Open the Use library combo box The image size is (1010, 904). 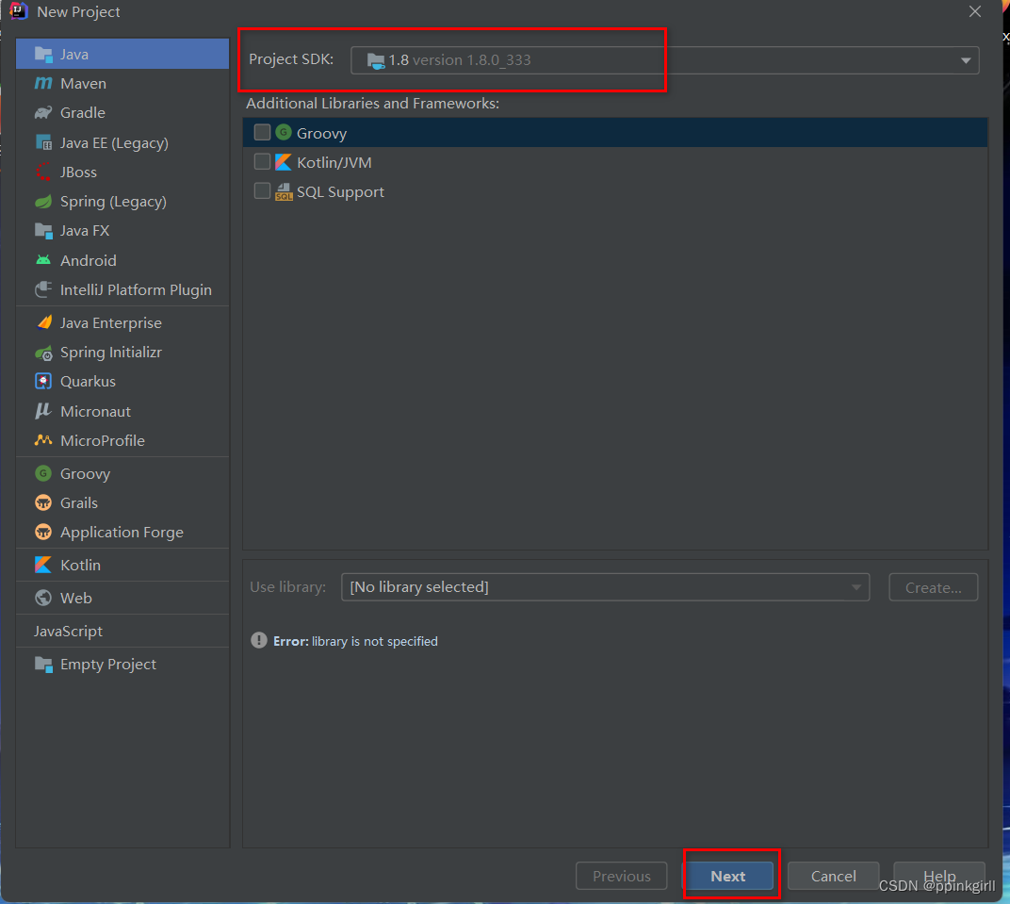pyautogui.click(x=606, y=587)
